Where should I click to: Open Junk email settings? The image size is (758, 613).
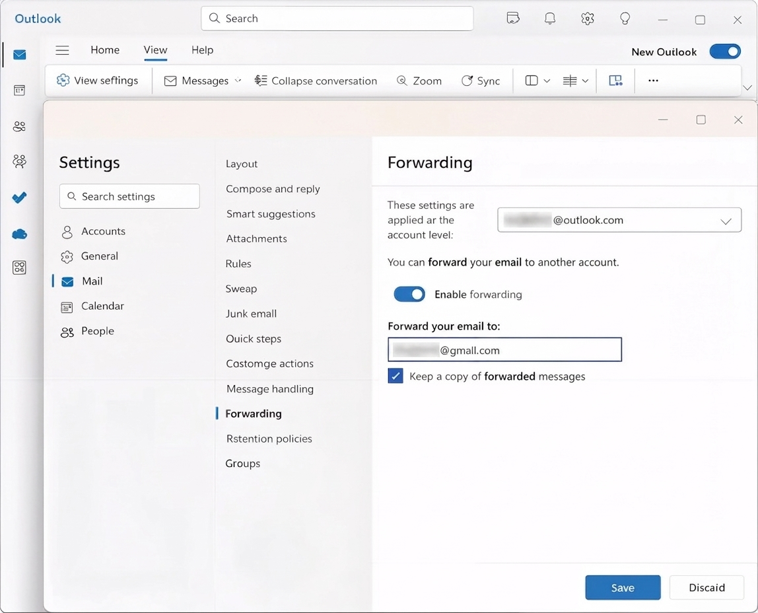[252, 314]
